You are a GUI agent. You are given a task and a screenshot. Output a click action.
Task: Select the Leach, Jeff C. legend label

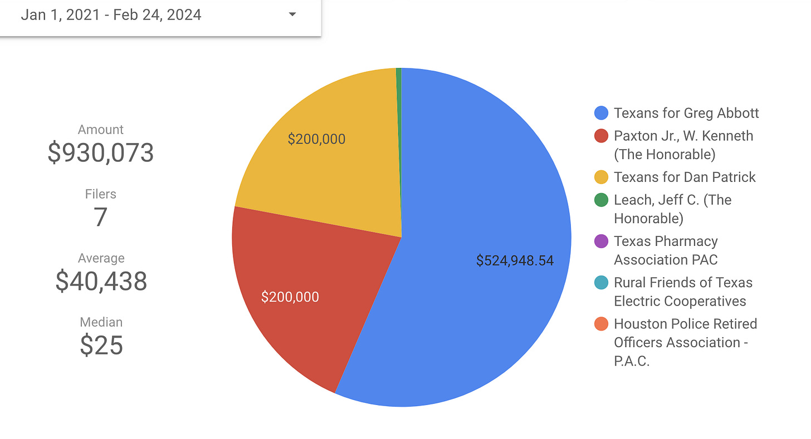[x=672, y=209]
